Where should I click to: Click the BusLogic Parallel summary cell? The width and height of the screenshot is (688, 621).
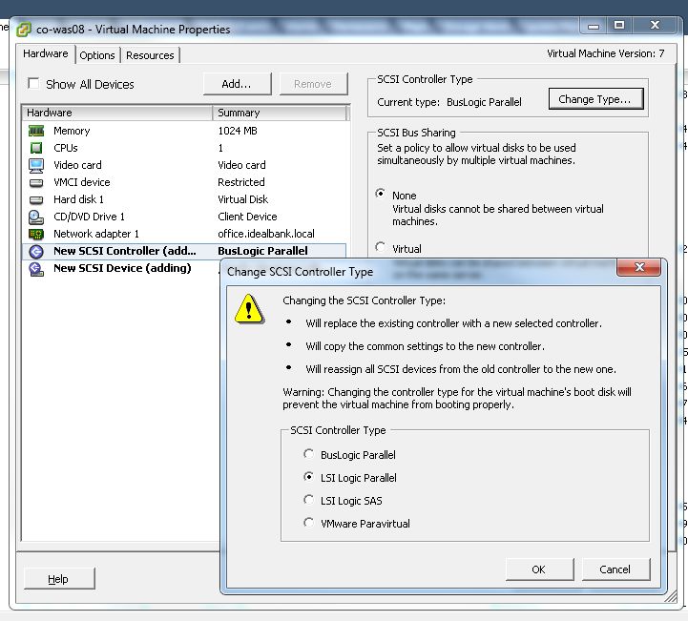click(262, 251)
